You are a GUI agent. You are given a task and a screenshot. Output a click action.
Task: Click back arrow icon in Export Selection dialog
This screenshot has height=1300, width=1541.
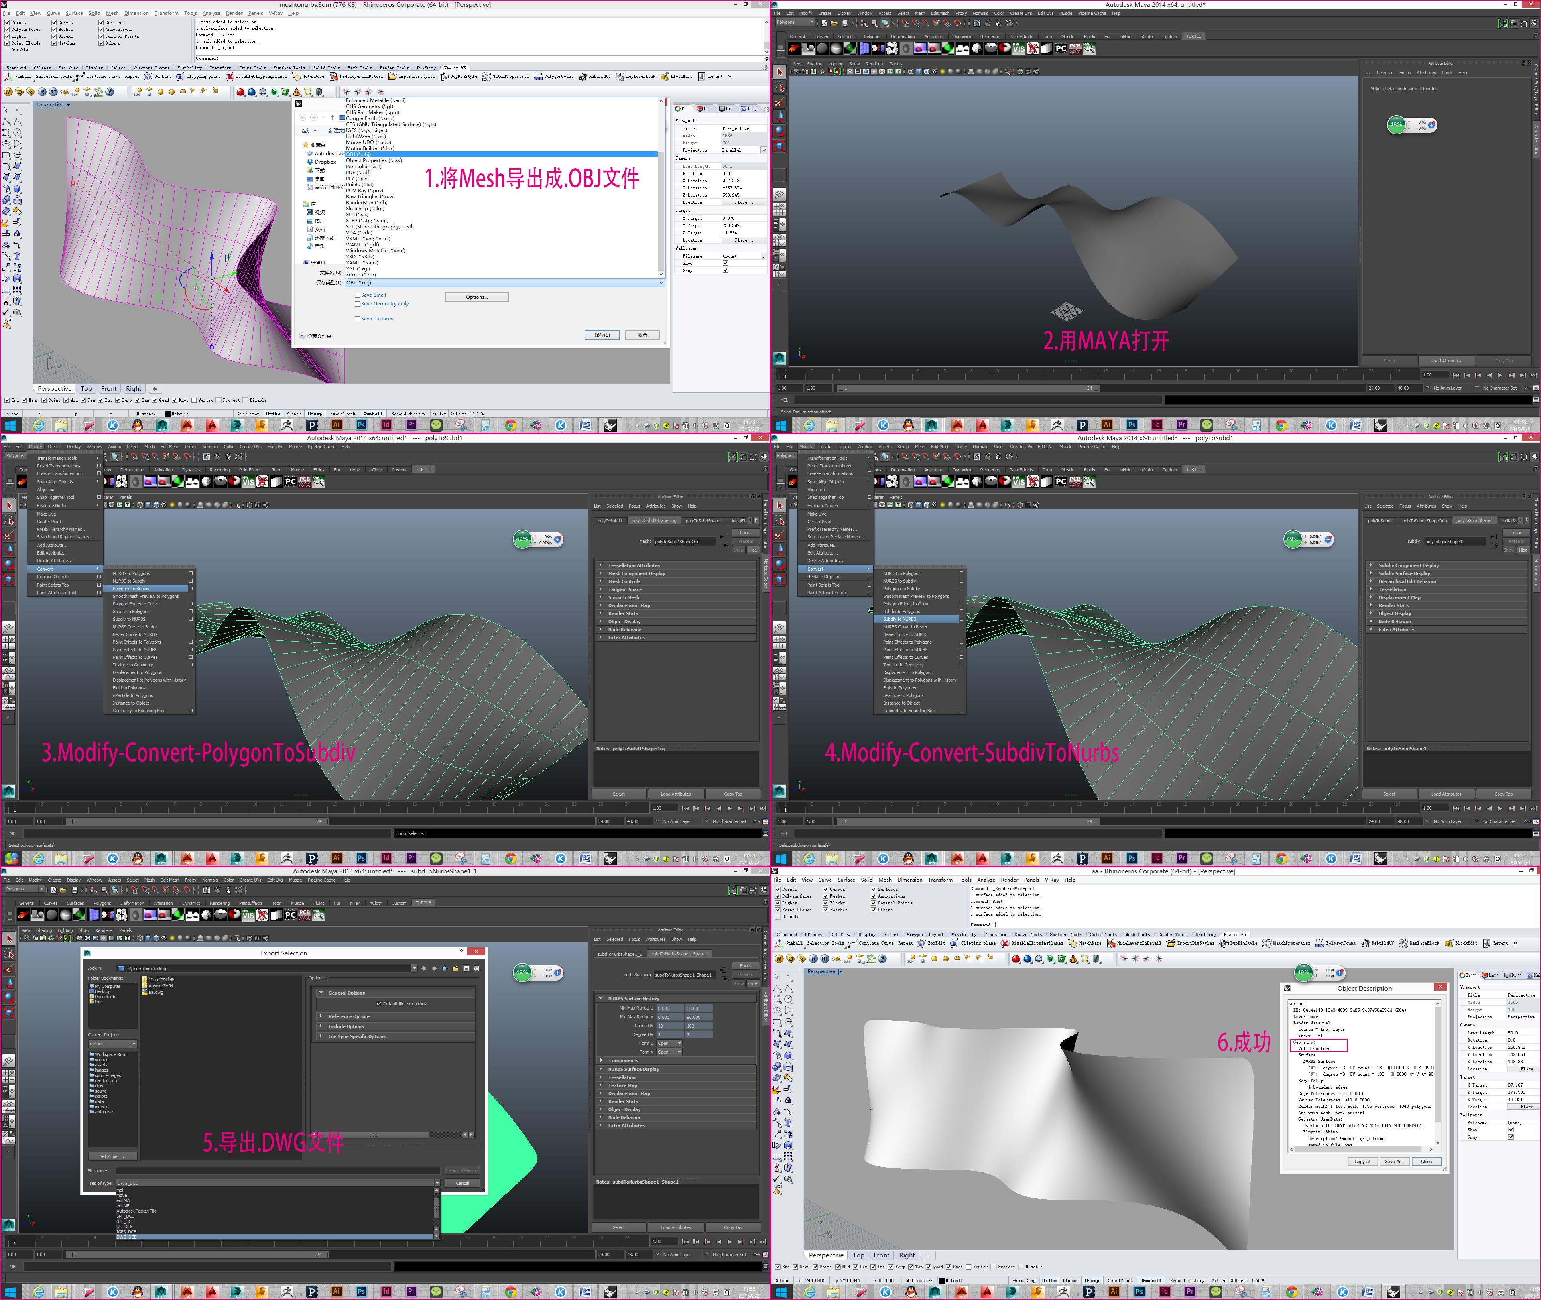pyautogui.click(x=424, y=968)
